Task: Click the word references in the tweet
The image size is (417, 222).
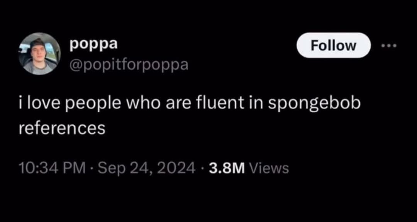Action: 62,129
